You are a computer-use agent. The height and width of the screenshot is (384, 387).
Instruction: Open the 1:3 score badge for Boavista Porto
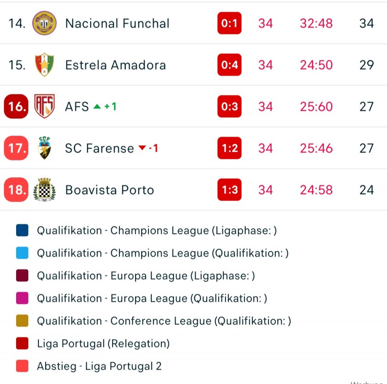coord(229,189)
